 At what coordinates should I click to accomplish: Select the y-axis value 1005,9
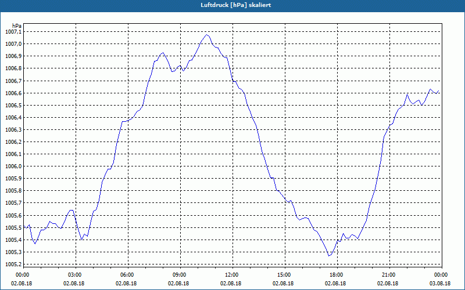[13, 179]
